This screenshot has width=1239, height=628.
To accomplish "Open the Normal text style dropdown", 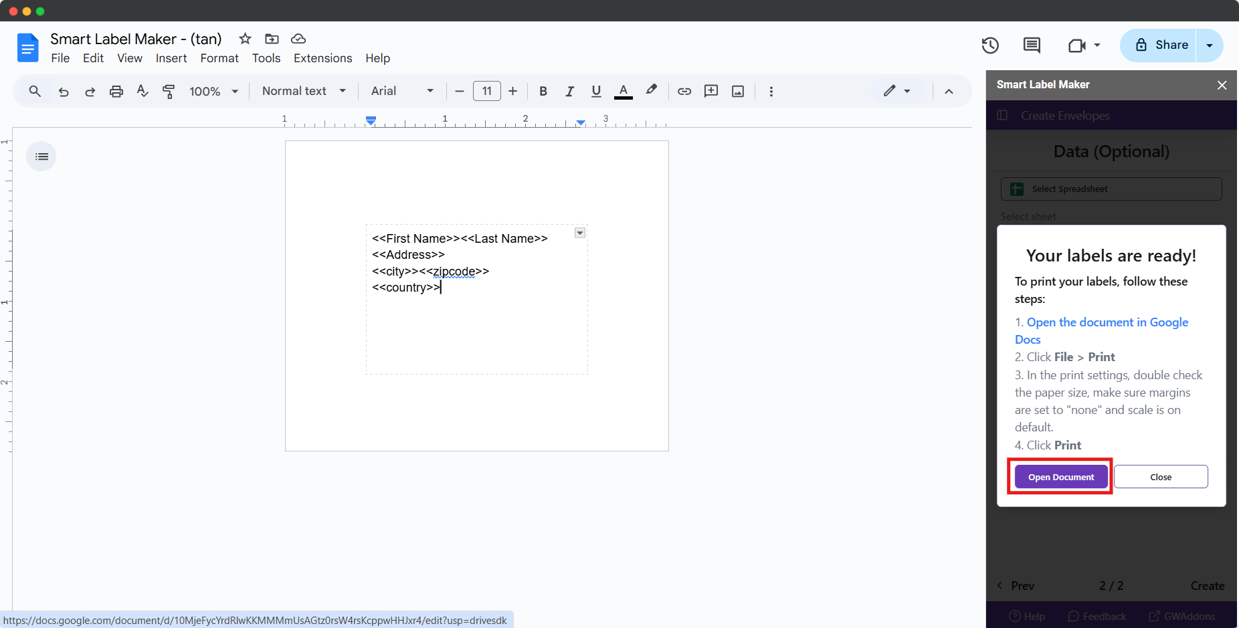I will [x=304, y=91].
